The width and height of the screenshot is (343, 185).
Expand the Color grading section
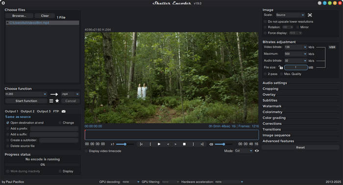coord(274,118)
